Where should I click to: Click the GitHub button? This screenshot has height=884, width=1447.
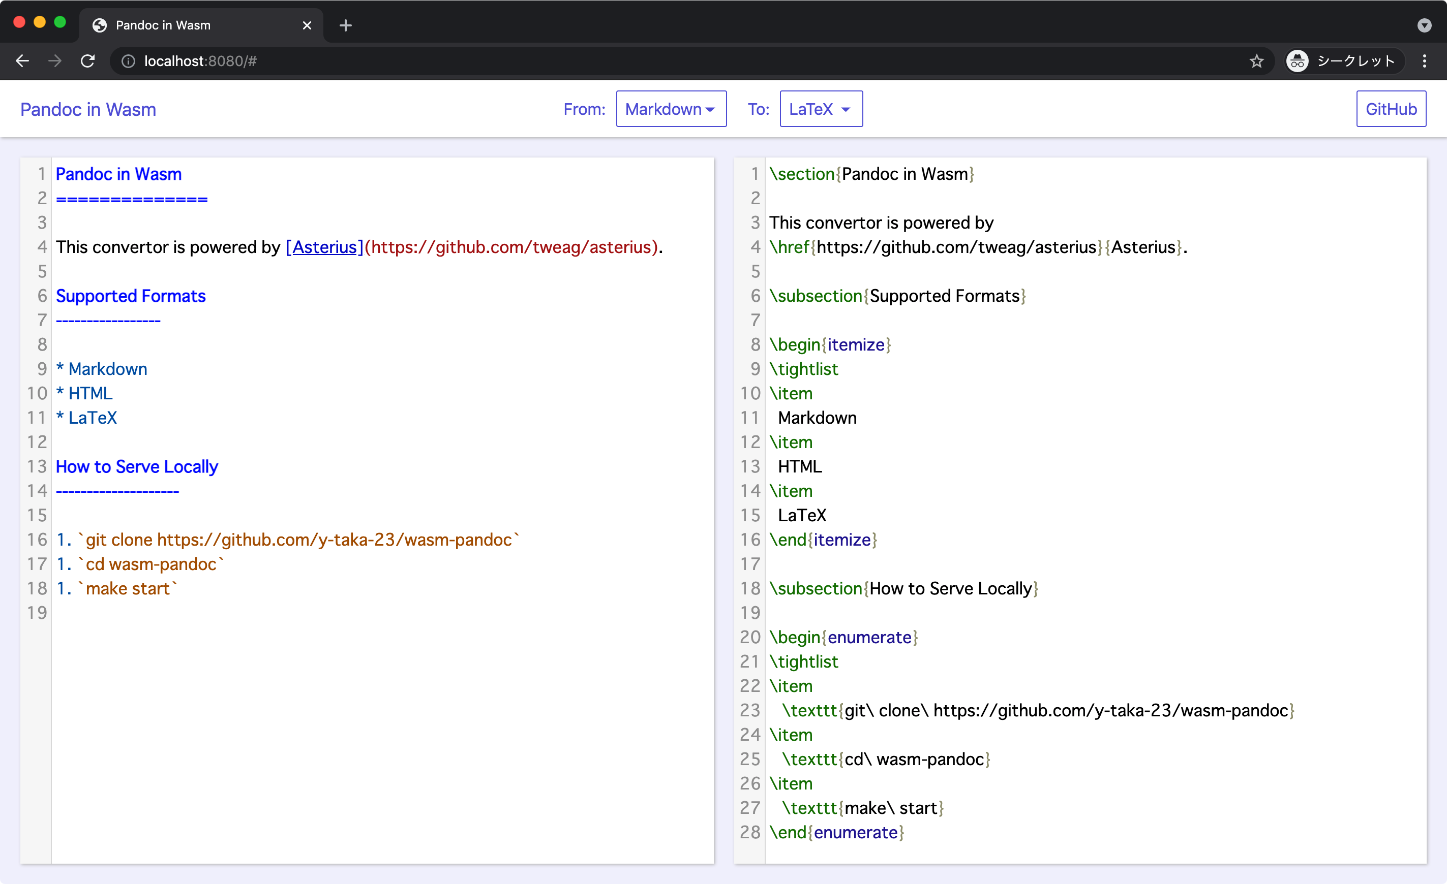coord(1391,109)
